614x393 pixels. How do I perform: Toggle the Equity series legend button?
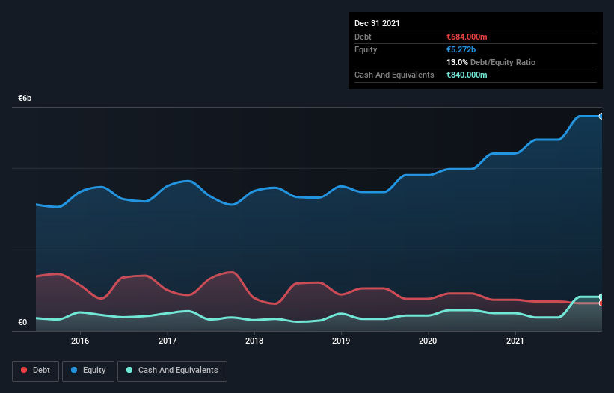(x=88, y=371)
